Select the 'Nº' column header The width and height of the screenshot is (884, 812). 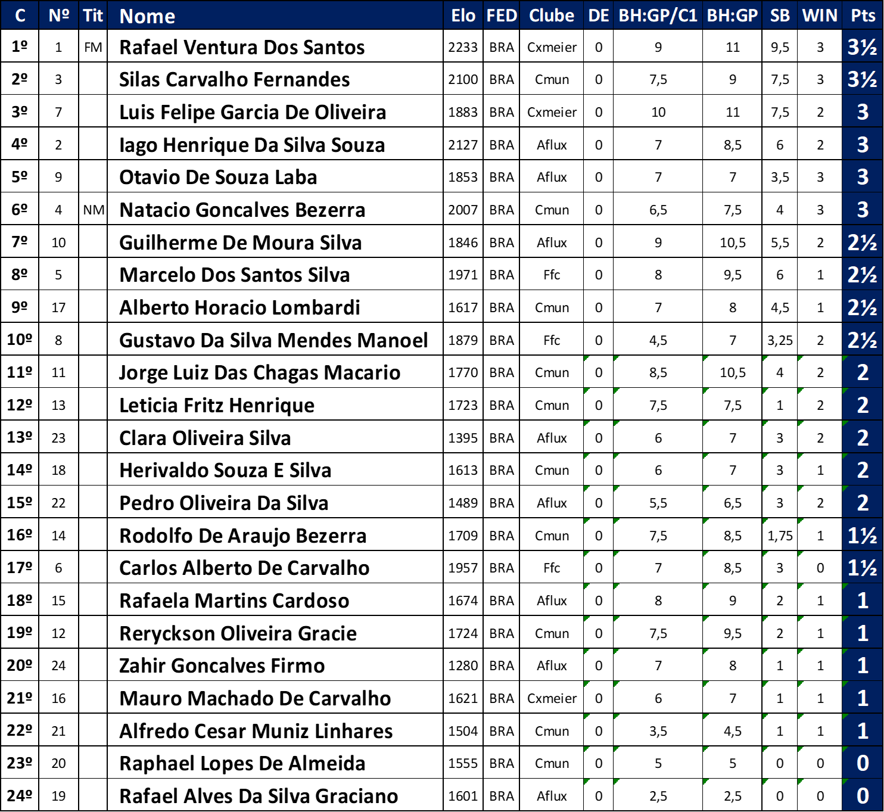click(x=58, y=15)
